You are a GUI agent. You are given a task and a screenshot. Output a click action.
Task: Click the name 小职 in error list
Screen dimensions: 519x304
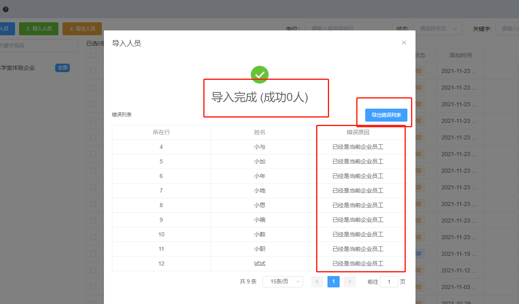tap(260, 249)
